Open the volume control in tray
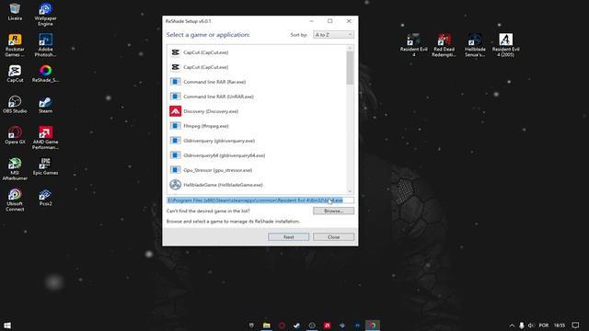Image resolution: width=589 pixels, height=331 pixels. [531, 325]
